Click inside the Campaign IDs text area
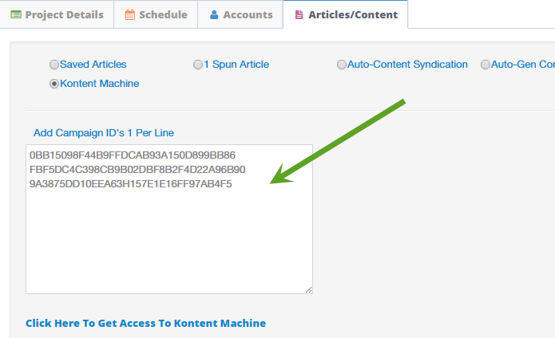 click(x=169, y=219)
